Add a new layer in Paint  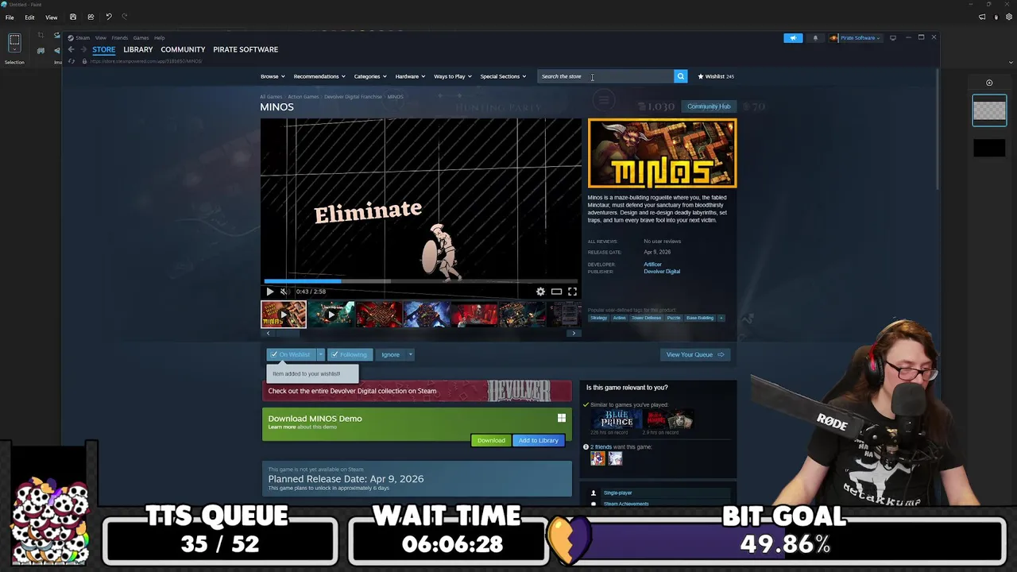989,83
